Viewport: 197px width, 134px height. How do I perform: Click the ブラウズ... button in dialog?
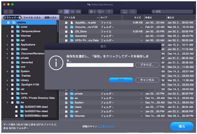pyautogui.click(x=147, y=65)
